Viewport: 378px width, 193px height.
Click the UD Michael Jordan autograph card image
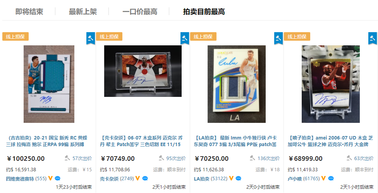click(330, 84)
